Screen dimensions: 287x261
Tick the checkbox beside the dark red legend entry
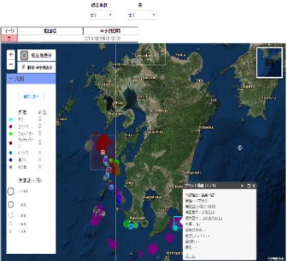pos(40,142)
